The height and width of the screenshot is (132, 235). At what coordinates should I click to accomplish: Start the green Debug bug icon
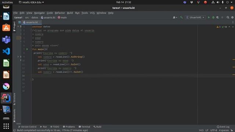tap(213, 18)
